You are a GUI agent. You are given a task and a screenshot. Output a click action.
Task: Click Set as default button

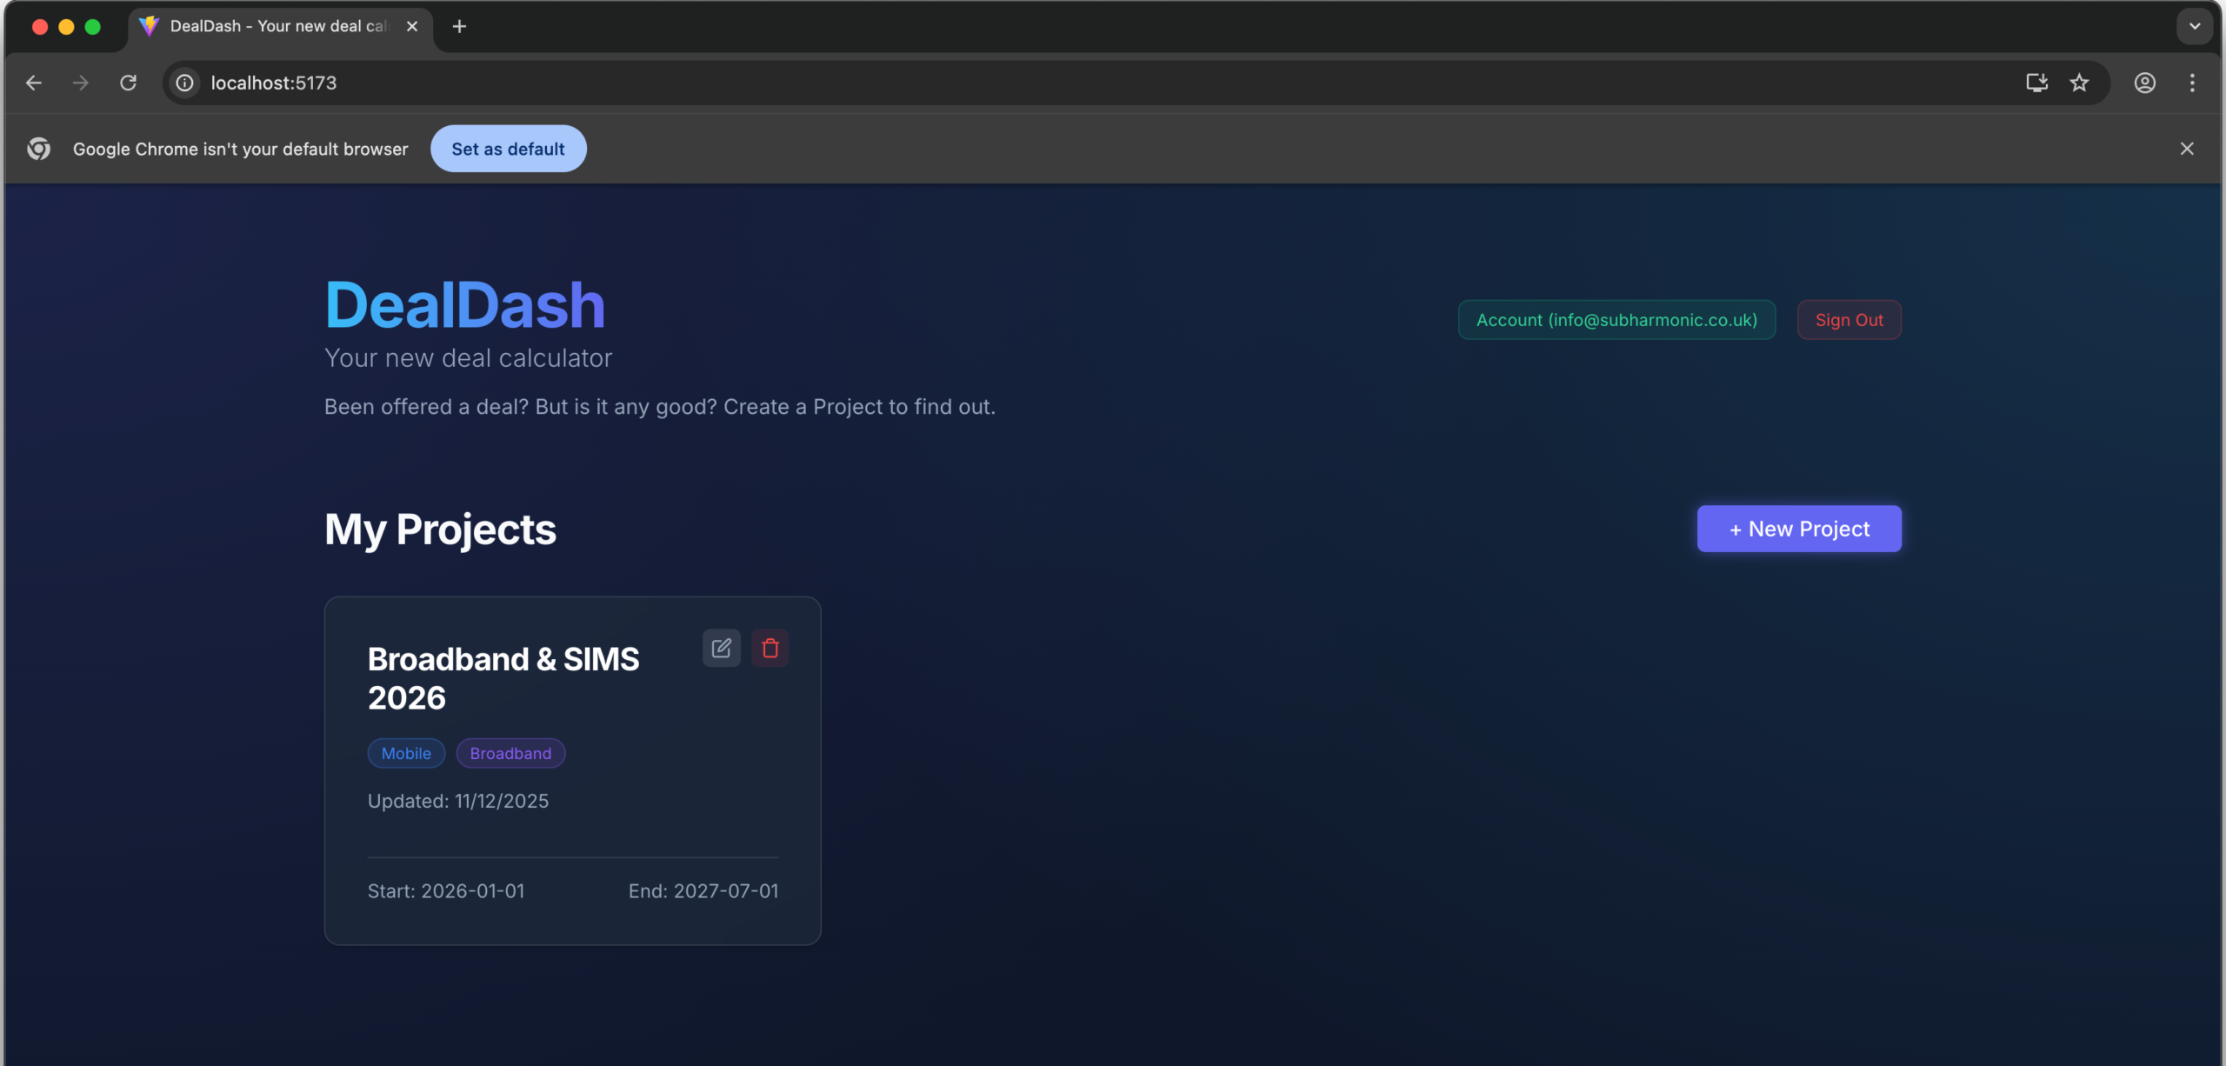pyautogui.click(x=508, y=149)
